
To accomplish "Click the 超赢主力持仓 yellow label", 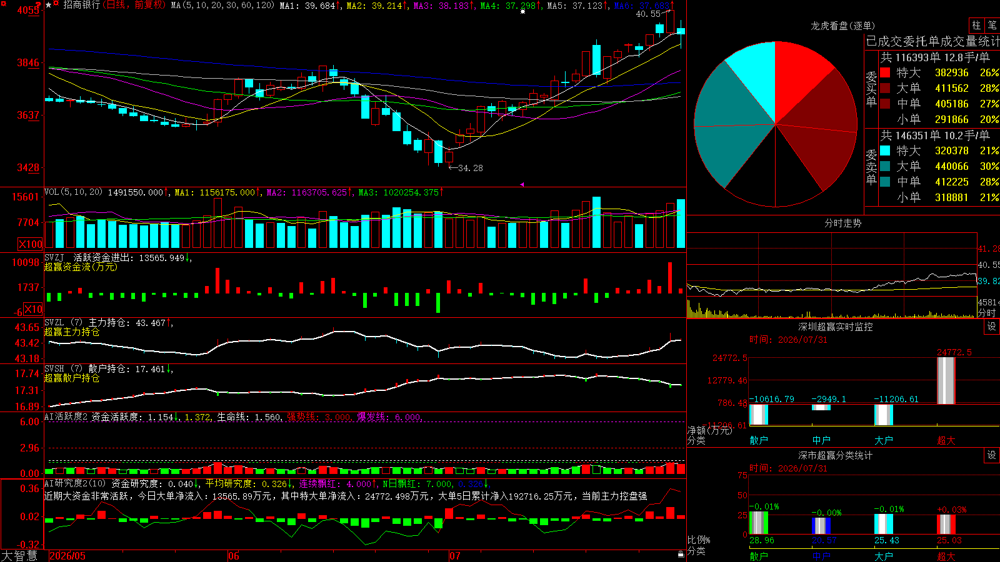I will pos(72,332).
